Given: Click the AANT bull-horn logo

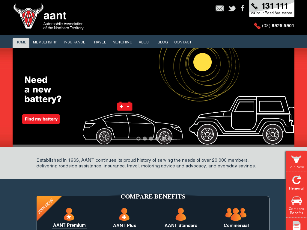Looking at the screenshot, I should pos(28,16).
